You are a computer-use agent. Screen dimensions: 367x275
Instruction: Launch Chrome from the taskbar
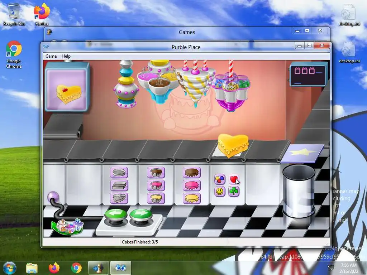point(76,268)
